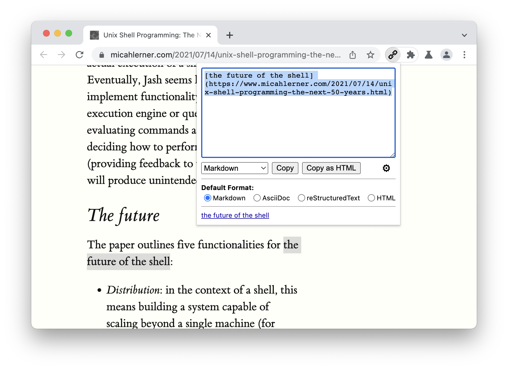Go forward to the next page
508x370 pixels.
pos(62,55)
